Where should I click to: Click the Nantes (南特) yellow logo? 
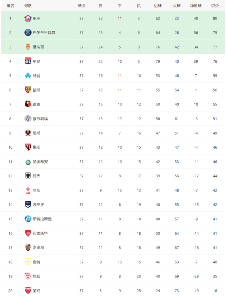[28, 262]
